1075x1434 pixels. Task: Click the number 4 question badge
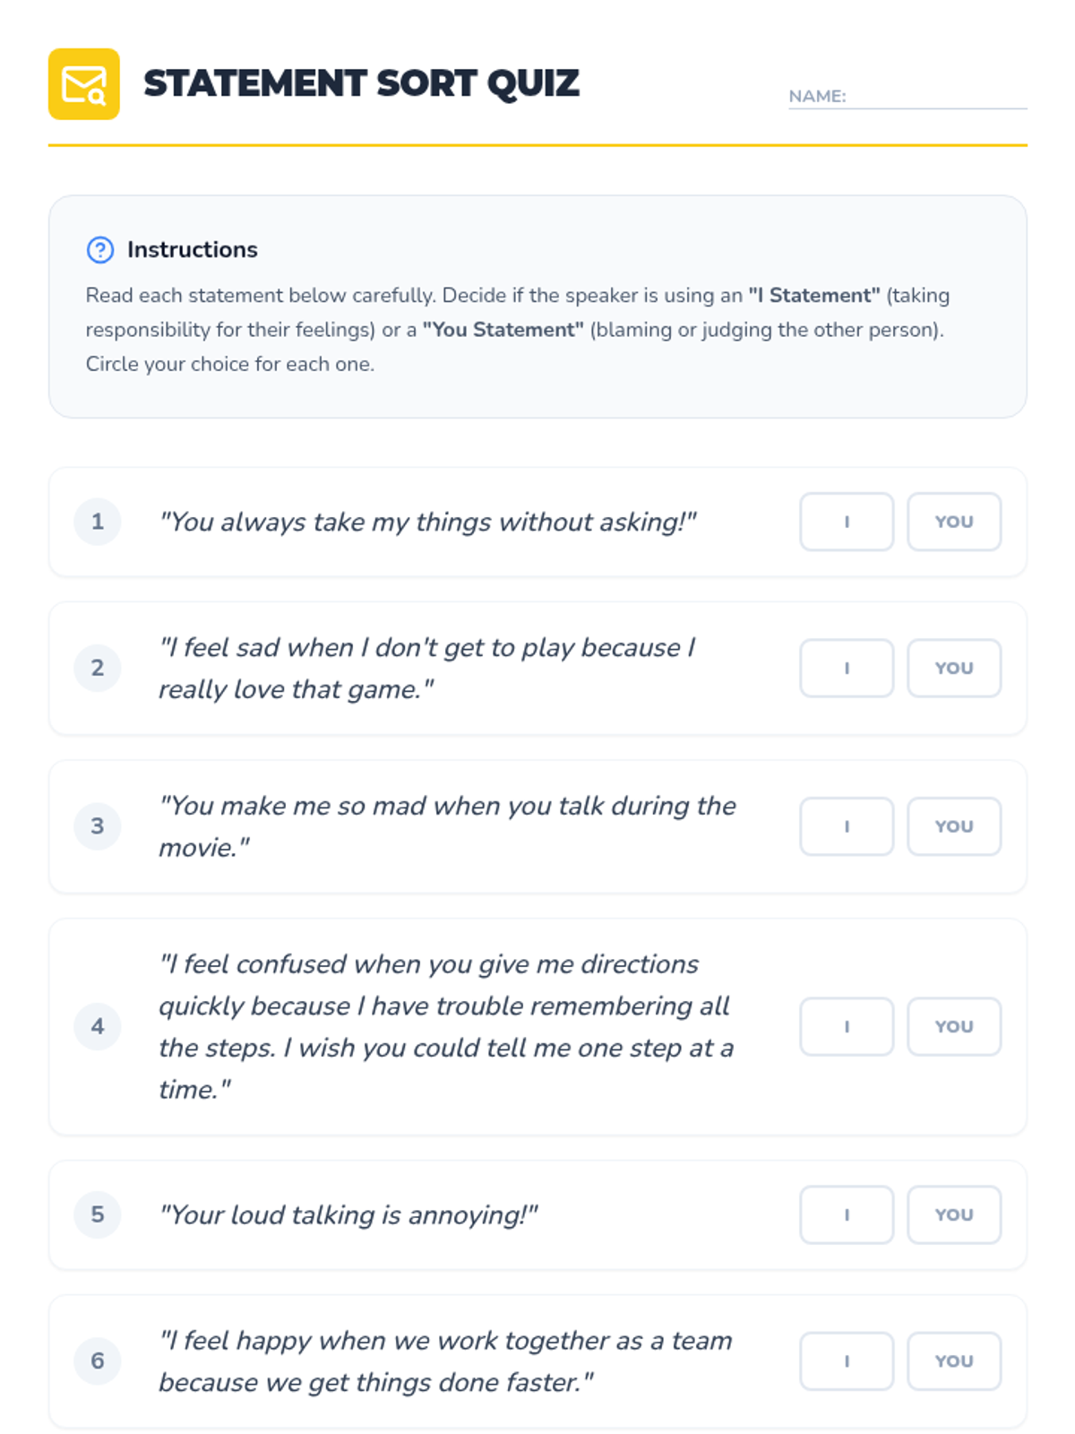[x=98, y=1027]
